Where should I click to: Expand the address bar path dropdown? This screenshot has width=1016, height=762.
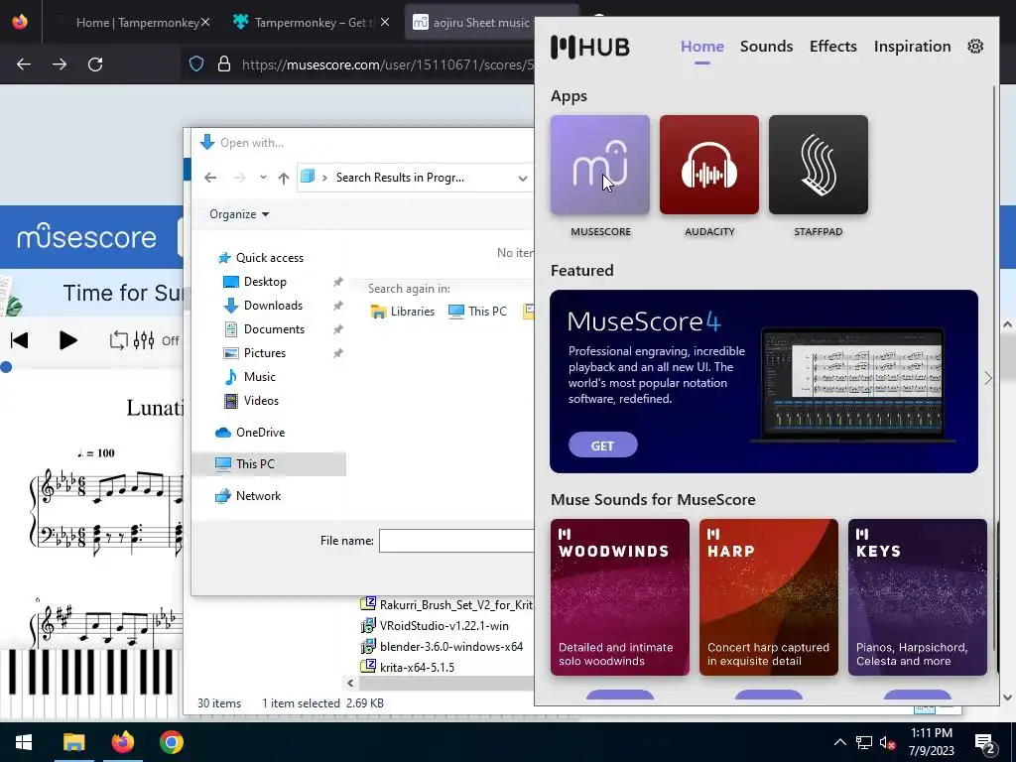[522, 179]
